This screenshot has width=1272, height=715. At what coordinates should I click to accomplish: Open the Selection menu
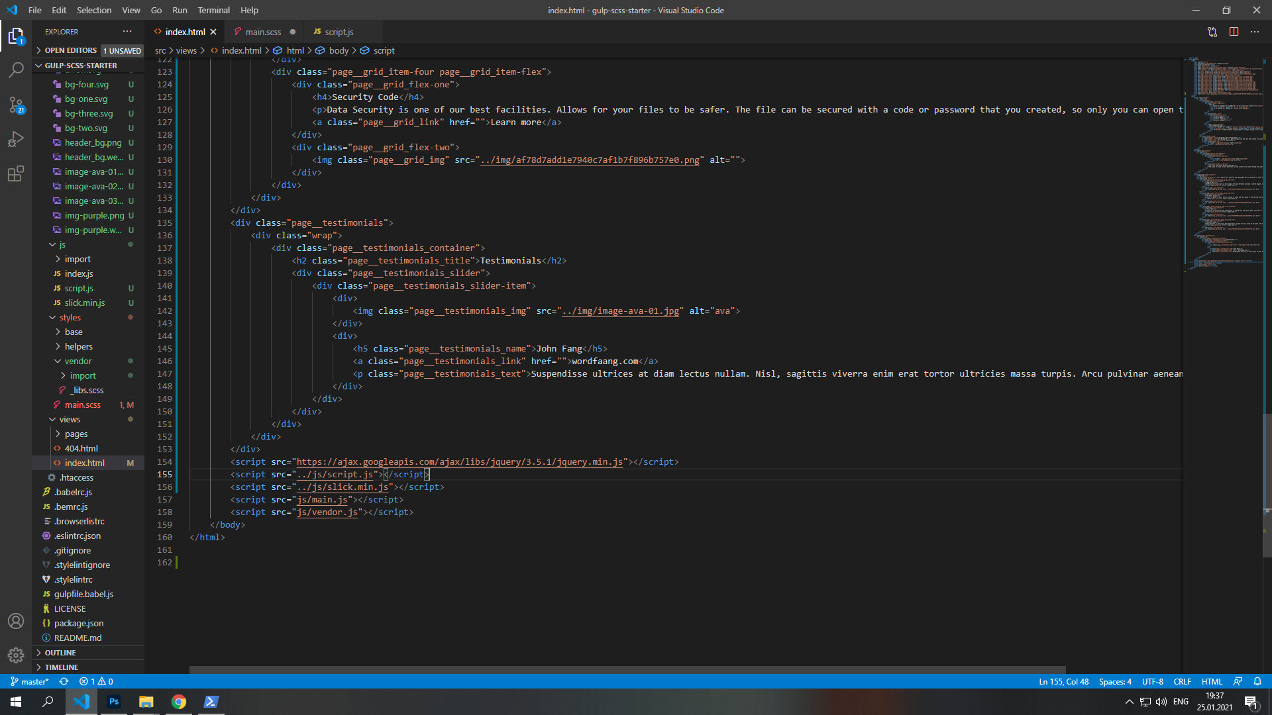click(94, 10)
